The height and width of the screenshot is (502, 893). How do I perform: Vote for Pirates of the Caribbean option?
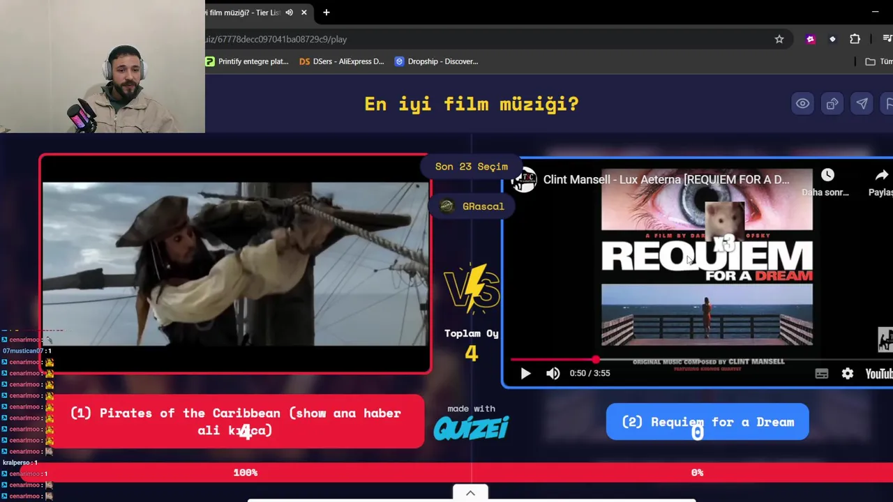click(235, 422)
